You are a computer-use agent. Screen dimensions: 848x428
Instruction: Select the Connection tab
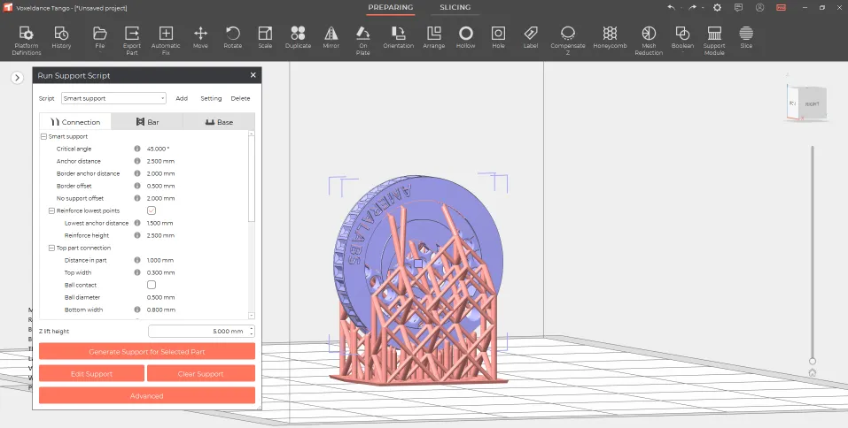75,121
